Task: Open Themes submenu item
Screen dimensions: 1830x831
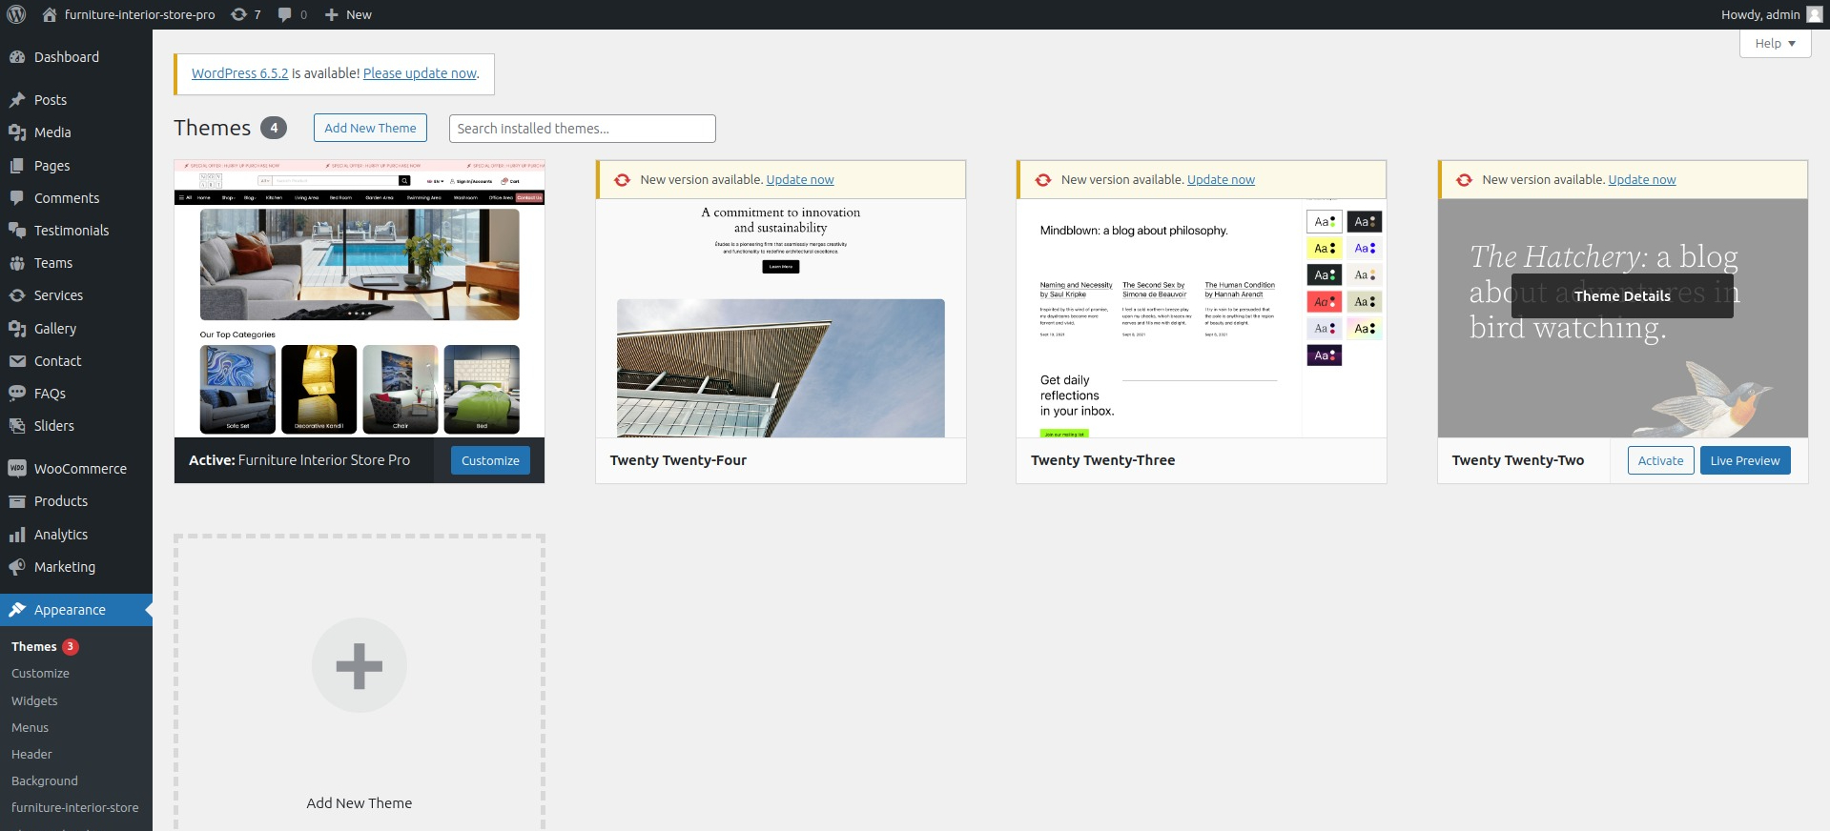Action: [x=34, y=646]
